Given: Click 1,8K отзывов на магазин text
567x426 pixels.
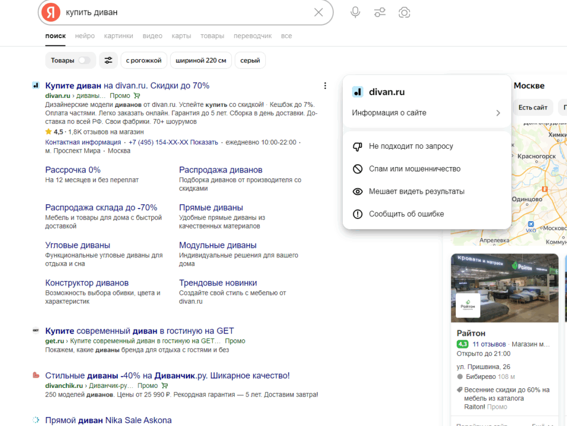Looking at the screenshot, I should point(106,132).
